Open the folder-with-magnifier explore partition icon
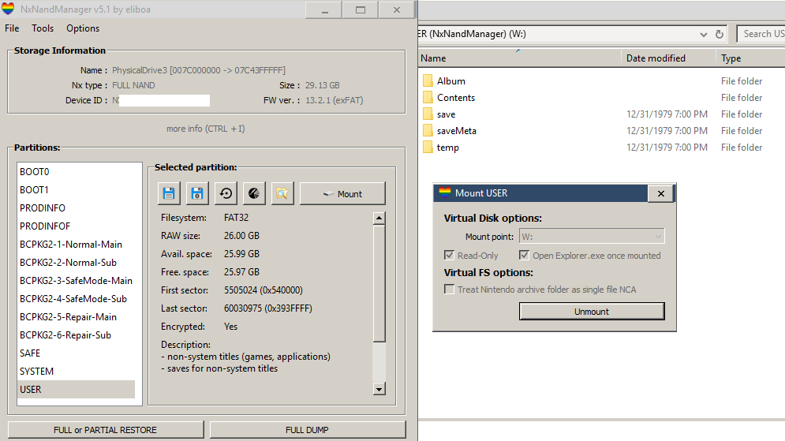 click(282, 193)
